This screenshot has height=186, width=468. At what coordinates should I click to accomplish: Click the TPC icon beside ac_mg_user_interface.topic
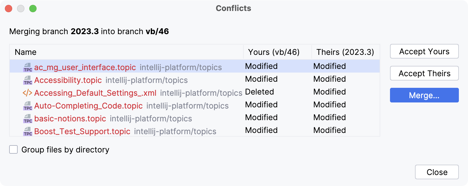[27, 66]
